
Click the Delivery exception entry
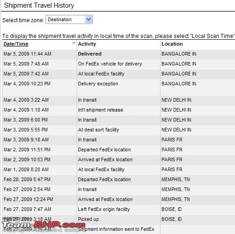(x=98, y=84)
